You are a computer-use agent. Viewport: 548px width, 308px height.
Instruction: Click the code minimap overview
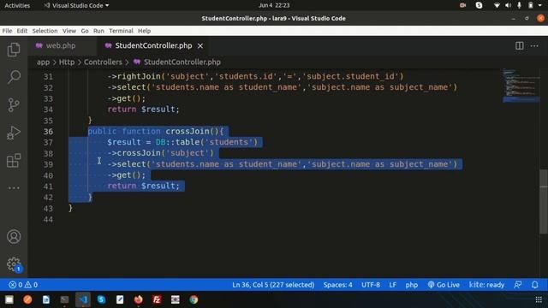pos(521,86)
